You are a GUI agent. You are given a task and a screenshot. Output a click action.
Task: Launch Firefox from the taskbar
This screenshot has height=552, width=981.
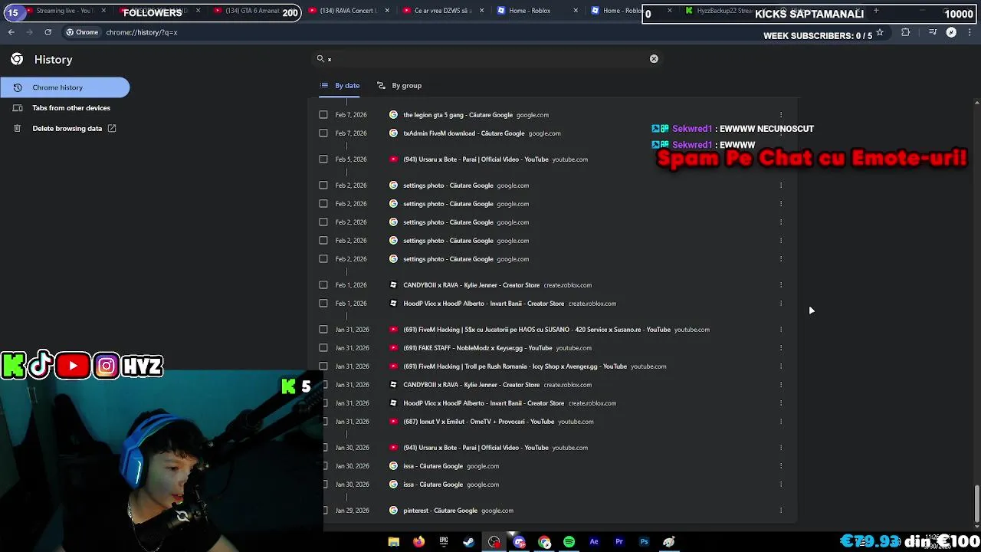pos(418,542)
